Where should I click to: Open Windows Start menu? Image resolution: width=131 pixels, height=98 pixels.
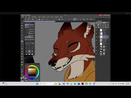37,84
